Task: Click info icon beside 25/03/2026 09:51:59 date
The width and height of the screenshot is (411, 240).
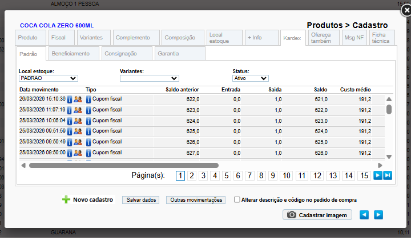Action: [70, 131]
